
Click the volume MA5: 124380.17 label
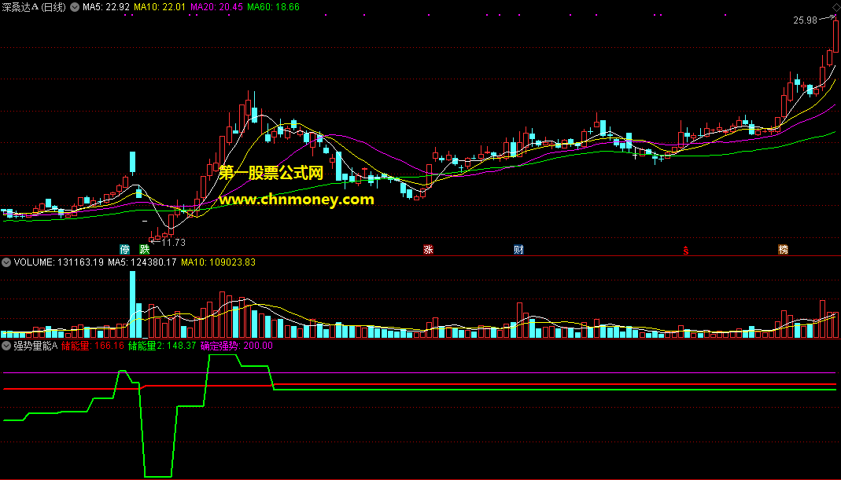(142, 262)
